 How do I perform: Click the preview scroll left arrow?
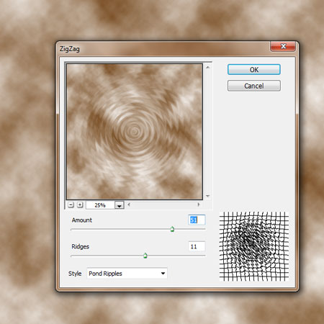pyautogui.click(x=129, y=204)
